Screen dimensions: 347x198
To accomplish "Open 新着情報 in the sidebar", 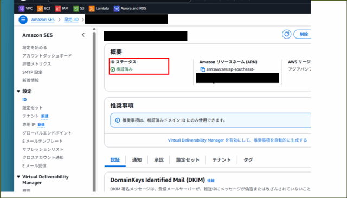I will [30, 80].
